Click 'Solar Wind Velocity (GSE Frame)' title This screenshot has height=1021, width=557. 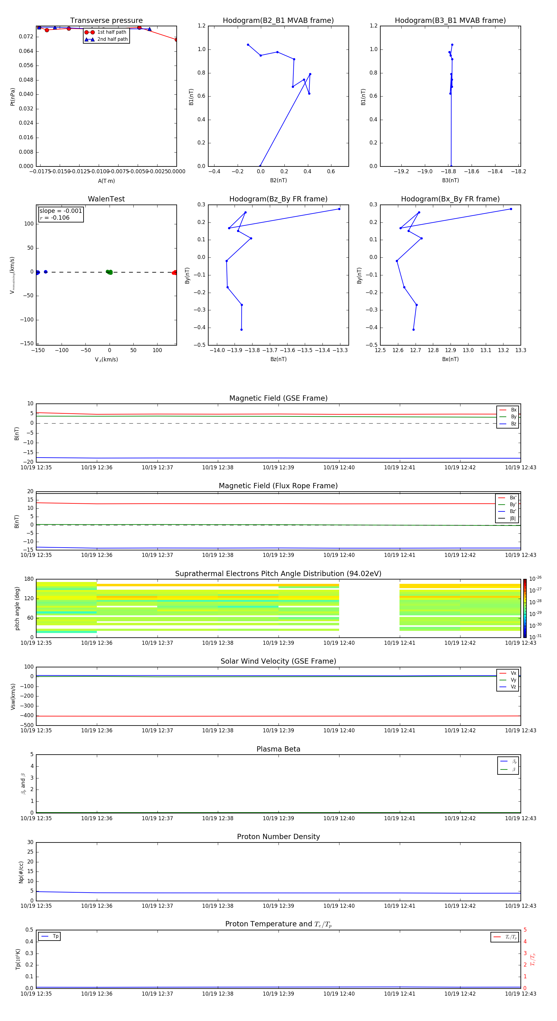(x=278, y=661)
